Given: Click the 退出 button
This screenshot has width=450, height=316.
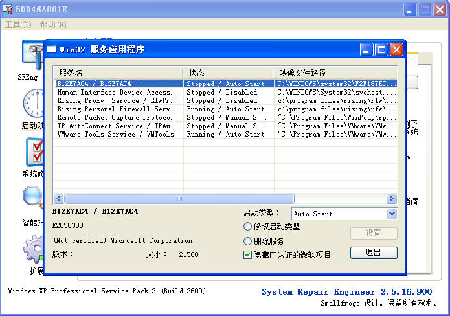Looking at the screenshot, I should (x=374, y=253).
